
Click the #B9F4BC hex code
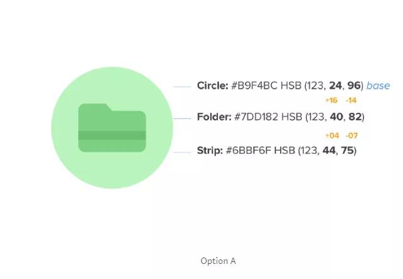[x=255, y=86]
